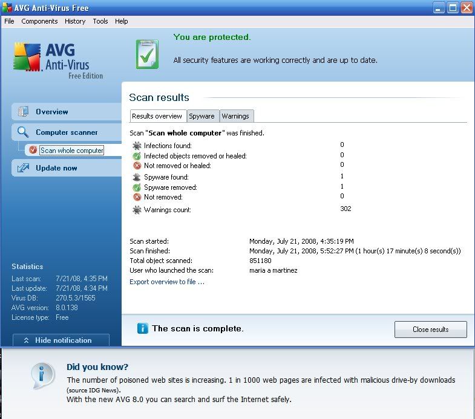Click the green icon next to Spyware removed

(137, 187)
